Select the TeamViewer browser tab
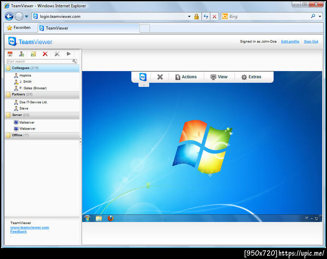Screen dimensions: 327x259 pyautogui.click(x=88, y=28)
